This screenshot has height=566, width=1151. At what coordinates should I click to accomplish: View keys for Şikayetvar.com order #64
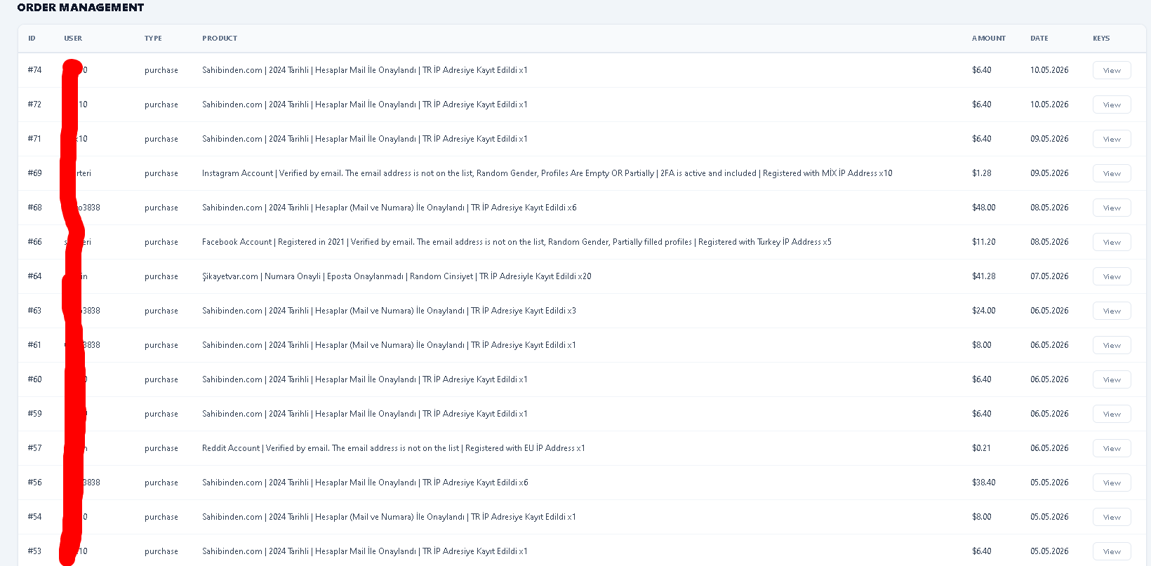click(x=1112, y=276)
